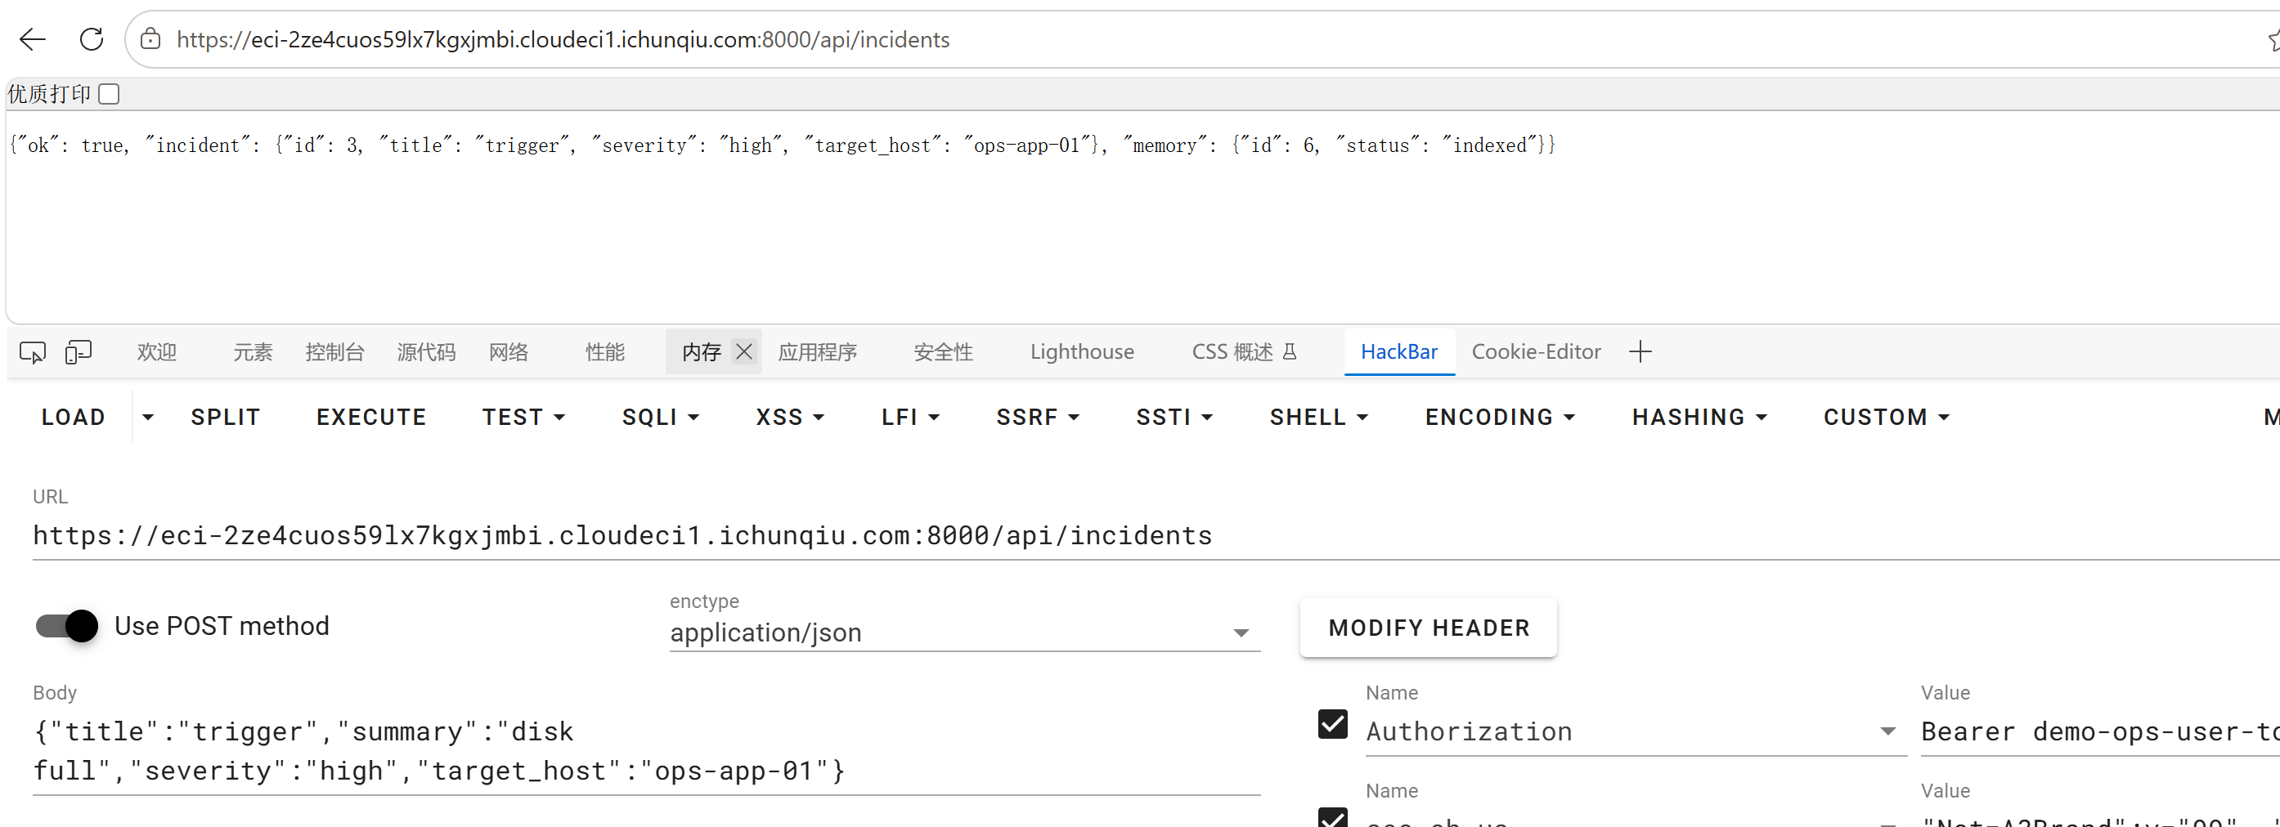2280x827 pixels.
Task: Expand the ENCODING menu
Action: click(x=1500, y=417)
